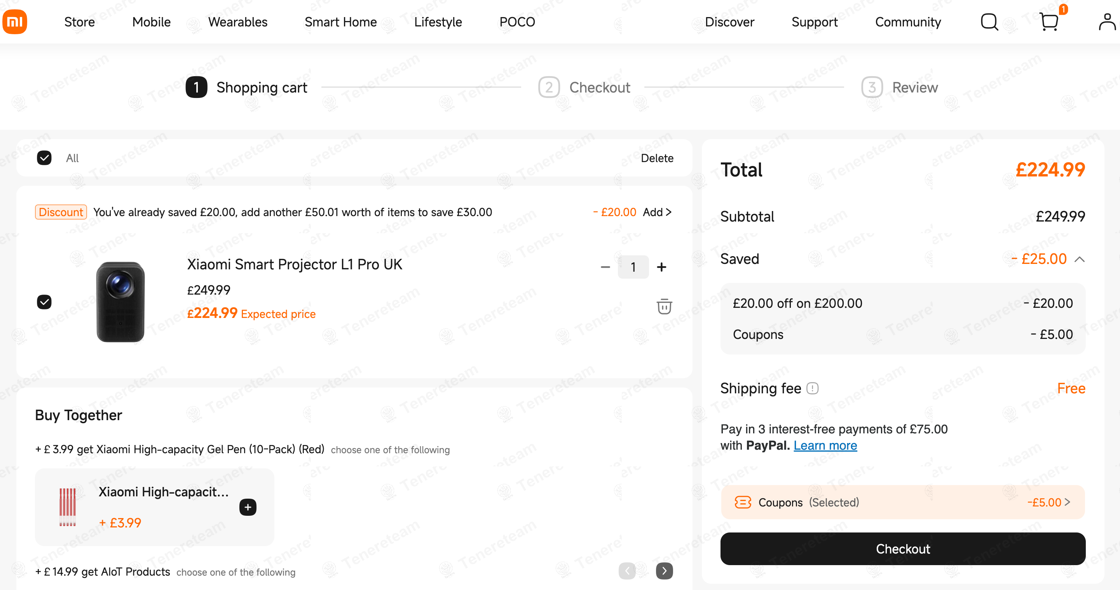Go to next Buy Together products arrow
This screenshot has height=590, width=1120.
664,571
